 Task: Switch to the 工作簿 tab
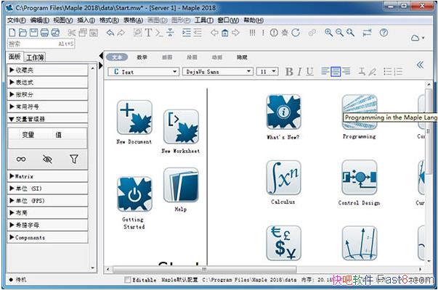(x=34, y=57)
